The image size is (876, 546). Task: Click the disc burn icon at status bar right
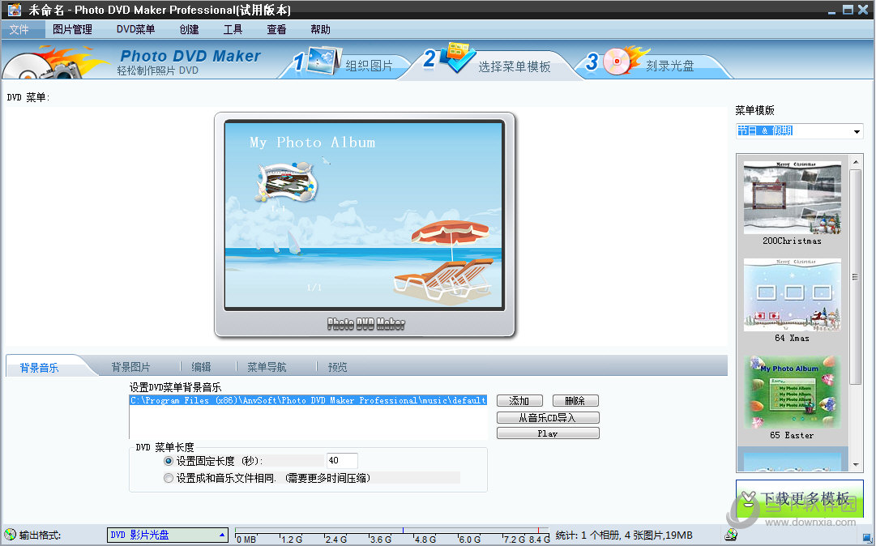(x=731, y=535)
